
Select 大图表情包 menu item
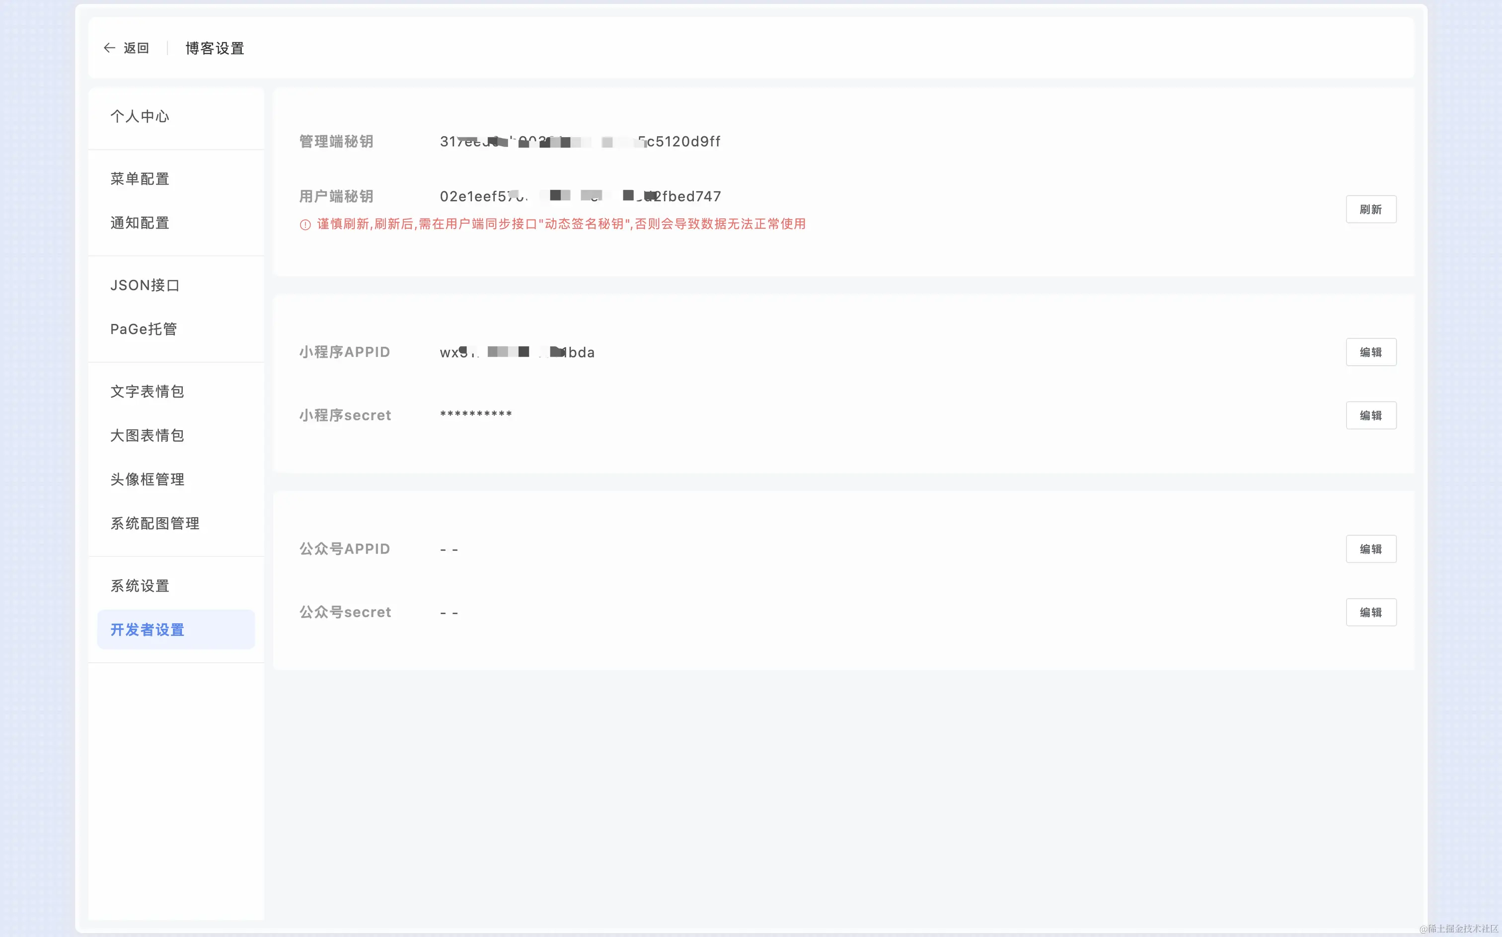click(148, 436)
